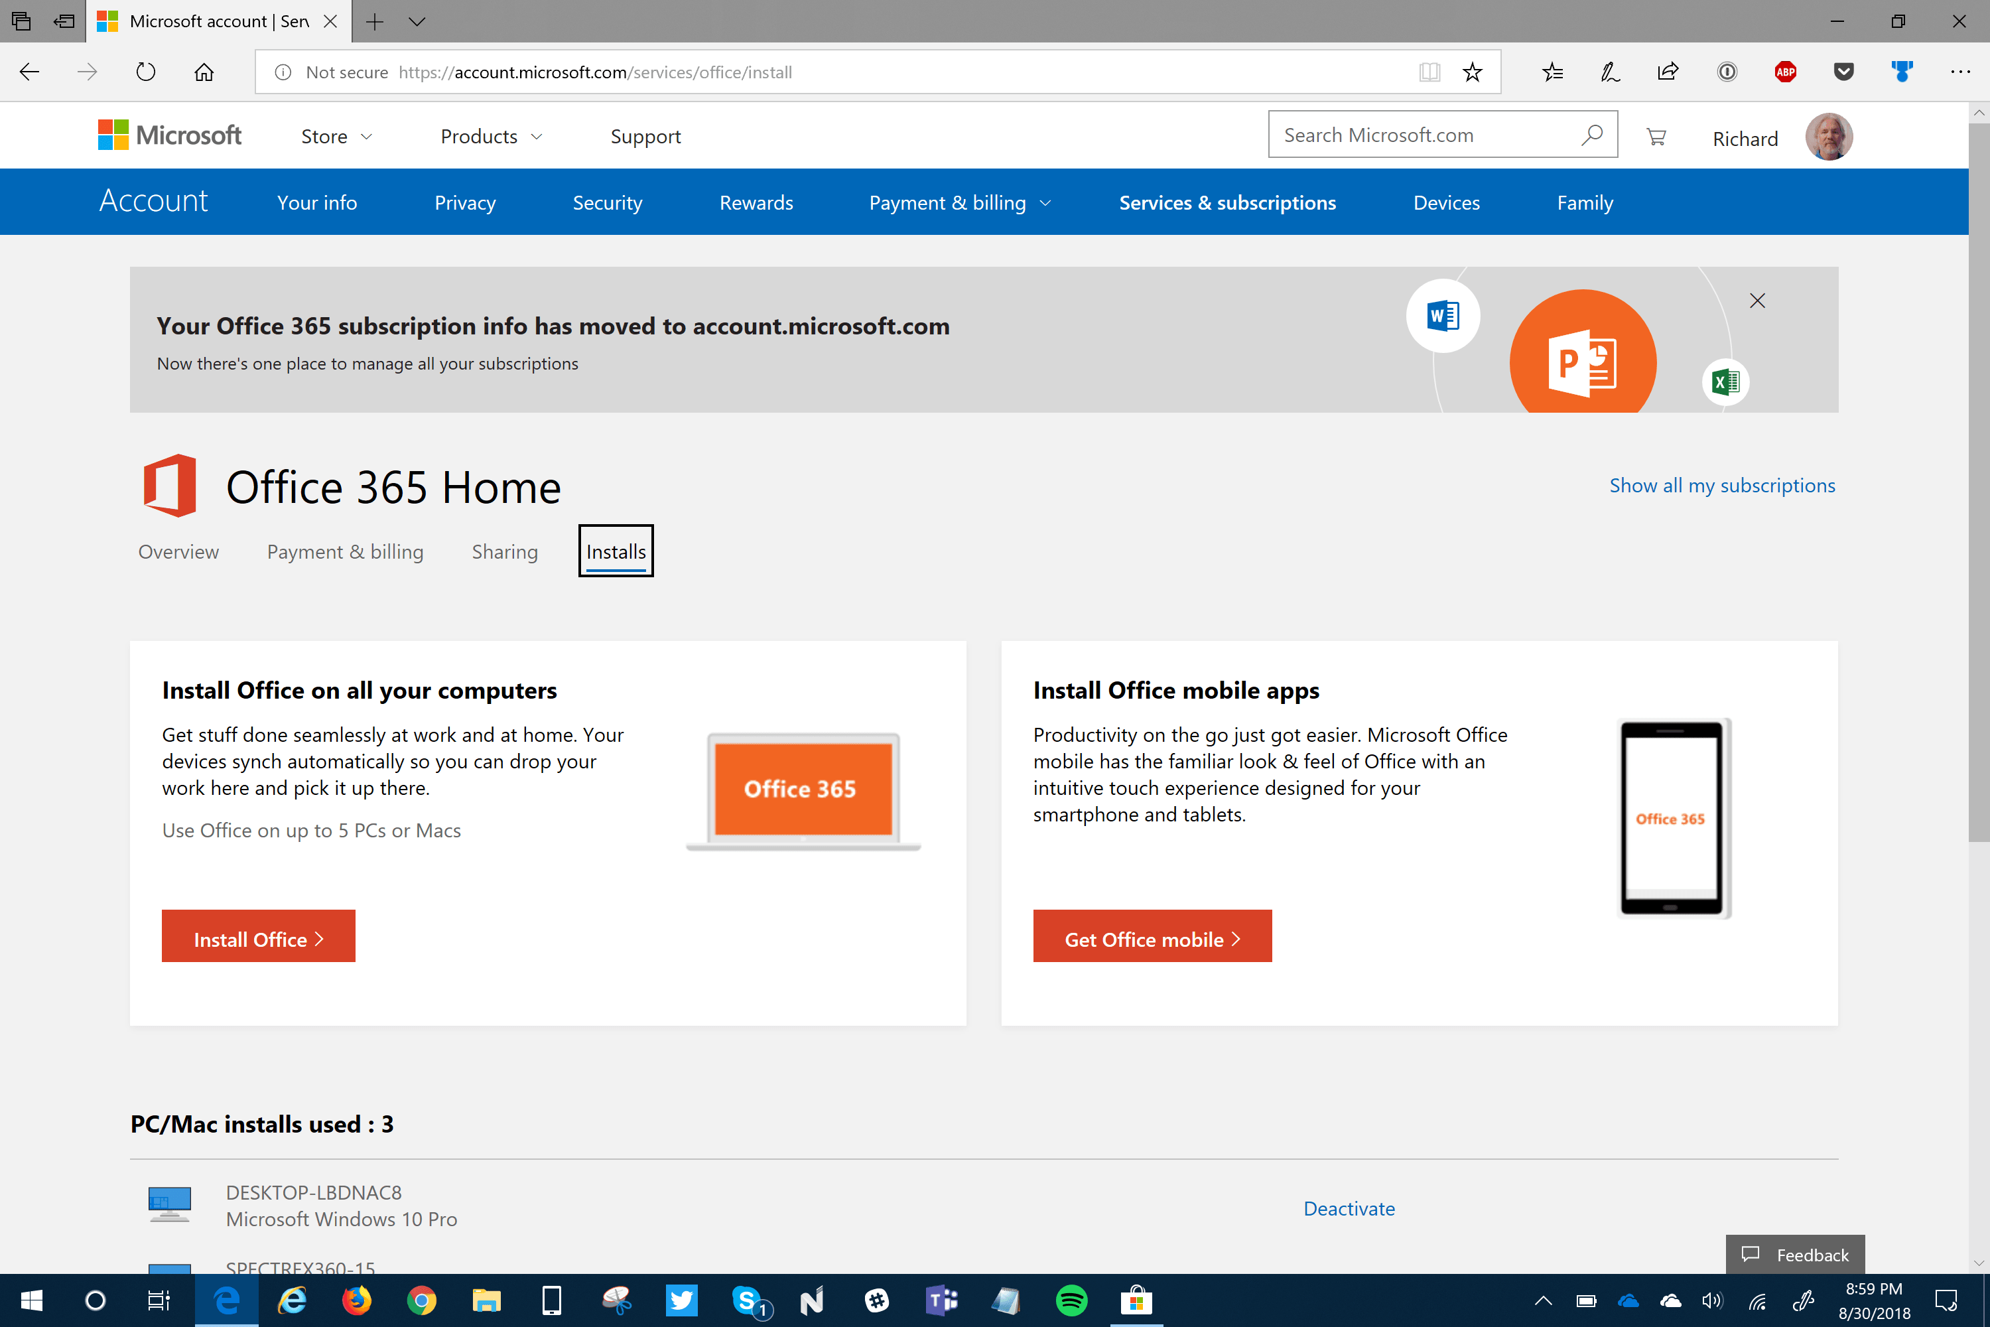Open a new browser tab
The image size is (1990, 1327).
point(375,21)
